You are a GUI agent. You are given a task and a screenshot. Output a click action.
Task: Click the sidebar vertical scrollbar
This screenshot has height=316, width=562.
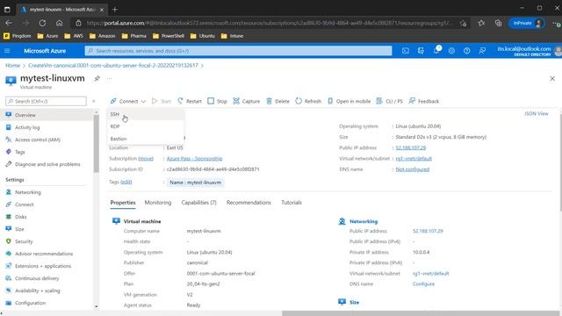click(x=96, y=143)
